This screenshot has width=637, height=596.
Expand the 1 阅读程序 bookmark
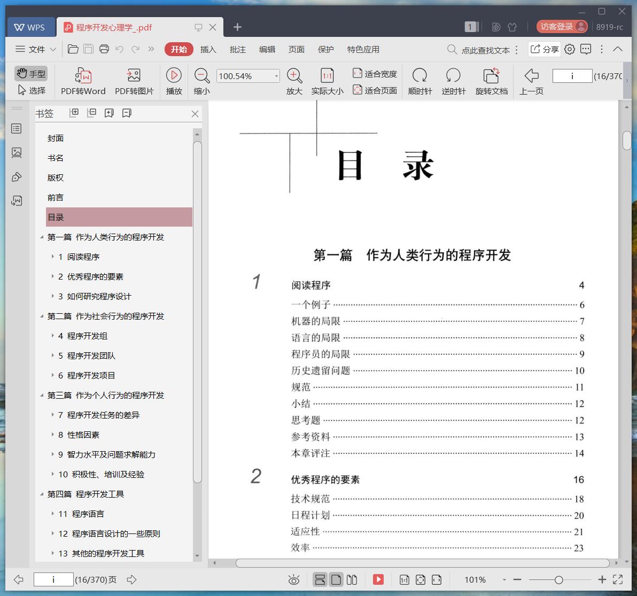coord(52,257)
